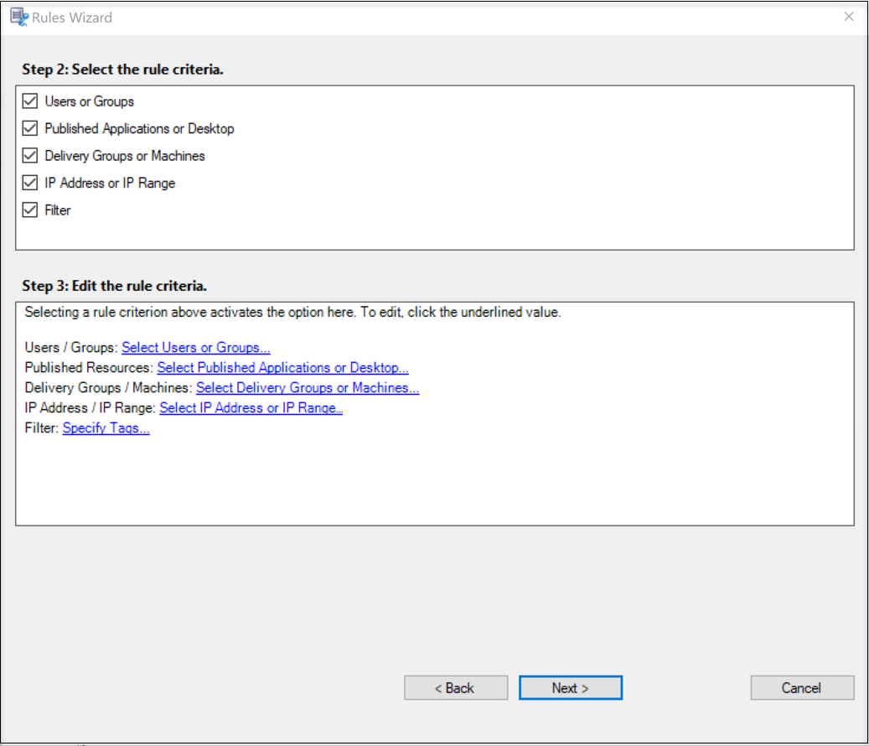Disable the Delivery Groups or Machines criterion
This screenshot has height=746, width=869.
[31, 156]
